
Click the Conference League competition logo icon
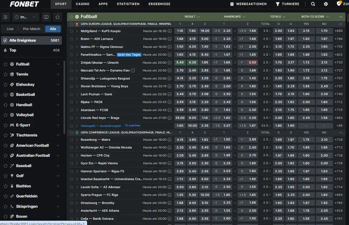click(77, 133)
